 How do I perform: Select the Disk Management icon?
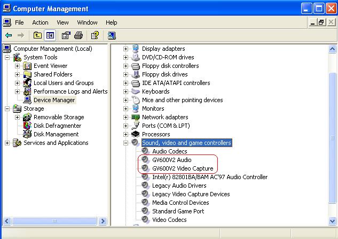(x=27, y=134)
